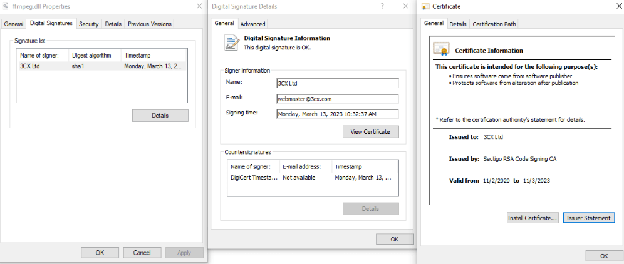
Task: Select the 3CX Ltd signature row
Action: coord(100,66)
